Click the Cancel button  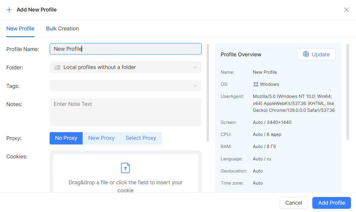[x=293, y=203]
